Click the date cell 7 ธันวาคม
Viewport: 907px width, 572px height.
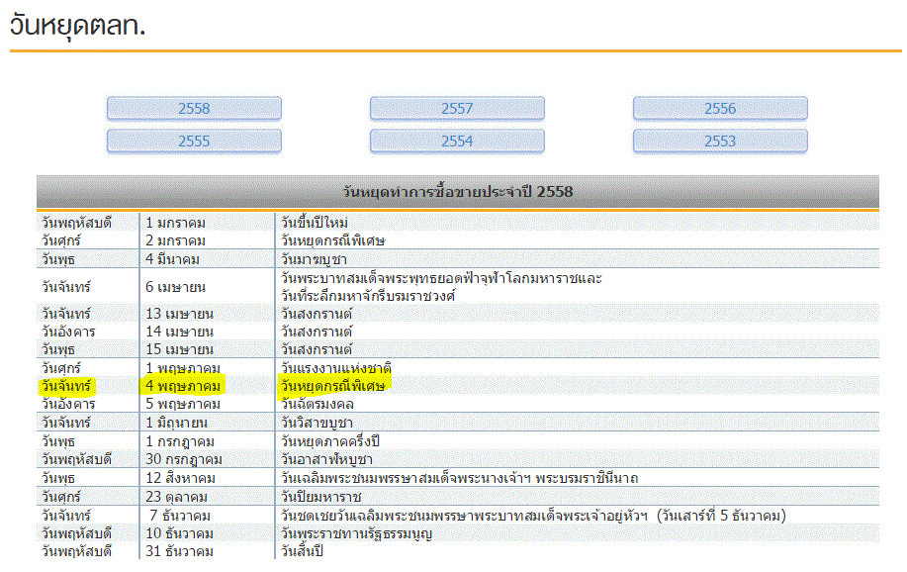[180, 516]
